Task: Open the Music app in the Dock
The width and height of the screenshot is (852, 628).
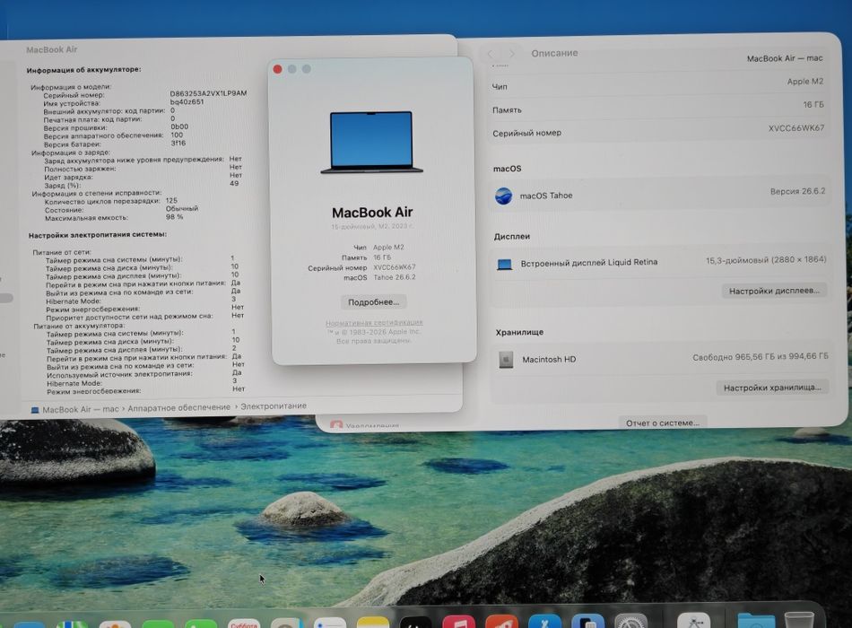Action: pyautogui.click(x=459, y=622)
